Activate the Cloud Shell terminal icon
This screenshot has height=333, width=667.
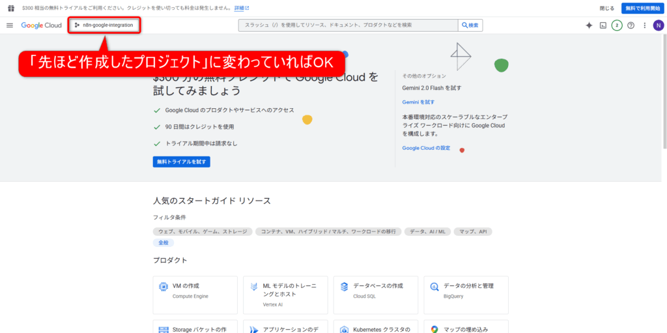(x=603, y=25)
